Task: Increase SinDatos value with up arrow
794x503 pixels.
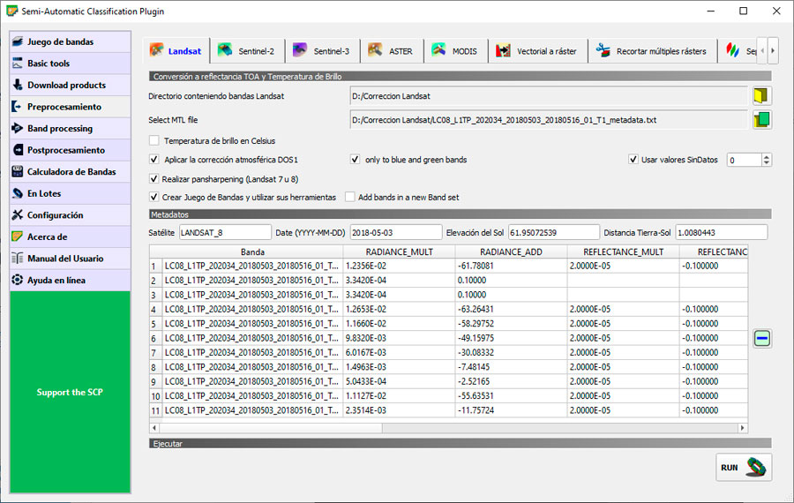Action: pyautogui.click(x=766, y=156)
